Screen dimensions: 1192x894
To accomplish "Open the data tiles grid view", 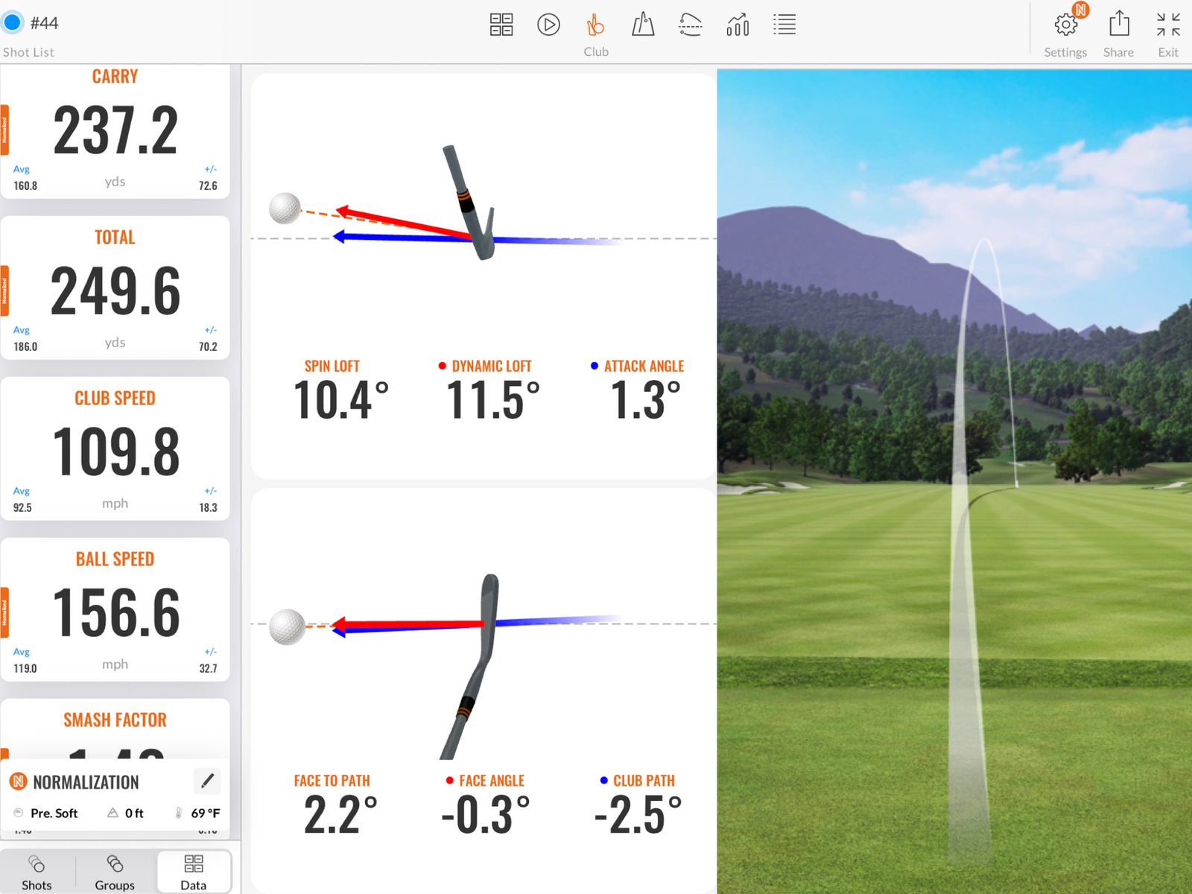I will (x=501, y=25).
